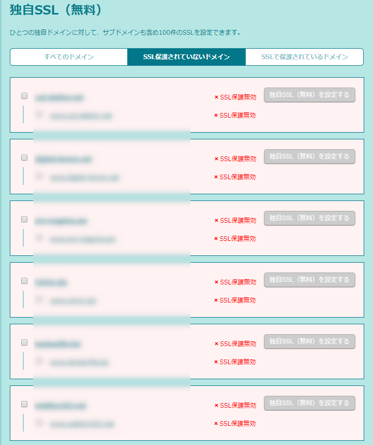The height and width of the screenshot is (445, 373).
Task: Hit 独自SSL(無料)を設定する in the third domain card
Action: pyautogui.click(x=309, y=218)
